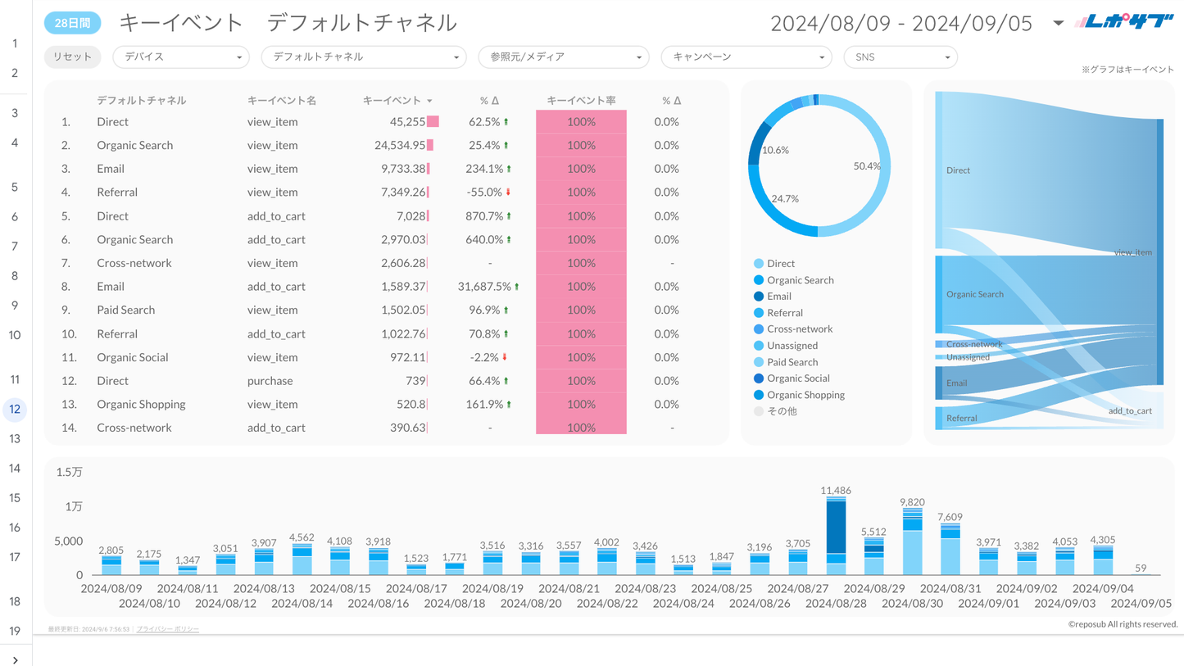Click the その他 legend dot
1184x666 pixels.
[x=758, y=411]
